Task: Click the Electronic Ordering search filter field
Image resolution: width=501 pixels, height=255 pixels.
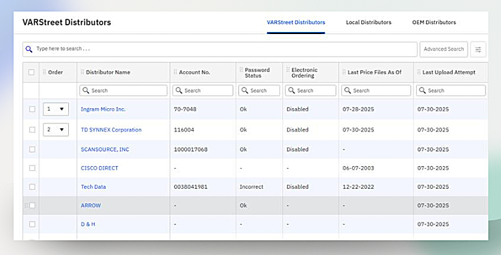Action: coord(311,91)
